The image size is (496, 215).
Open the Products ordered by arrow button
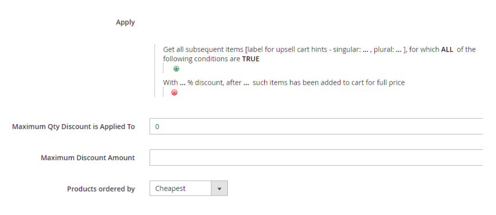coord(219,189)
